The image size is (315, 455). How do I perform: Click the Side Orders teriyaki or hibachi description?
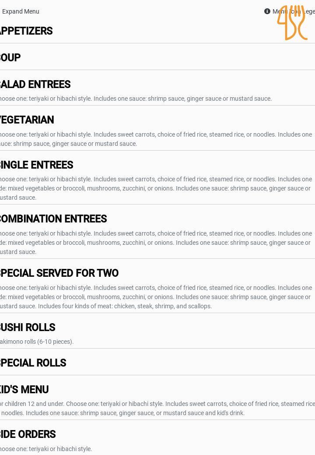[46, 449]
